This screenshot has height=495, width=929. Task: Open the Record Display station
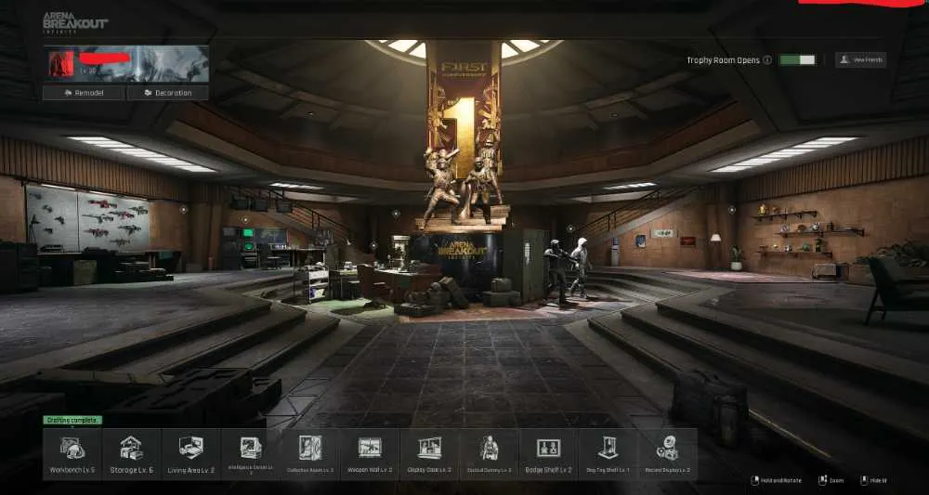[668, 453]
